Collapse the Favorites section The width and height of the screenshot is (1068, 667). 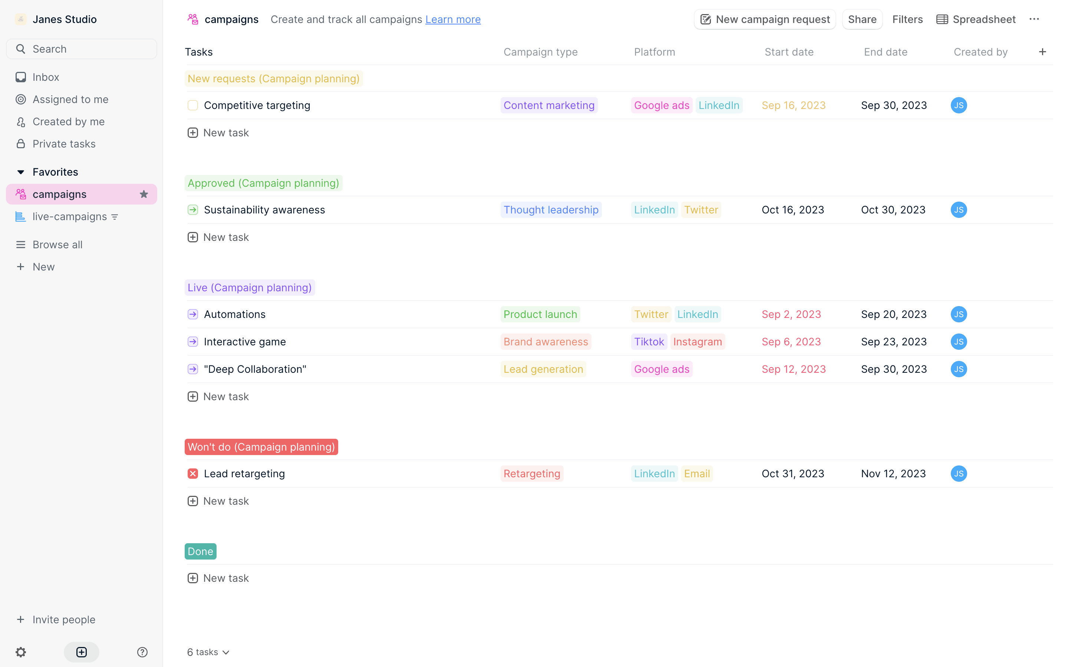click(21, 172)
